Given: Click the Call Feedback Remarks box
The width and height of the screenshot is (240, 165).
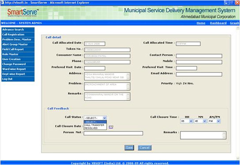Looking at the screenshot, I should pos(203,135).
